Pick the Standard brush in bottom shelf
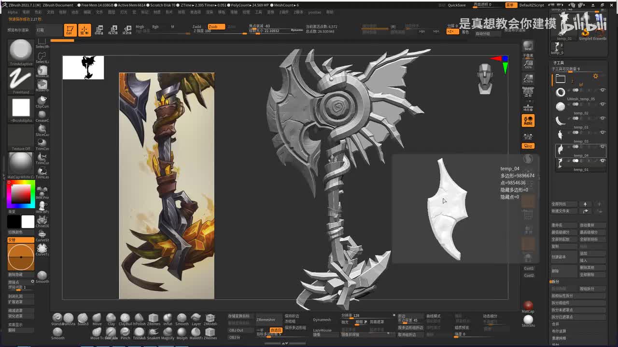 pos(57,319)
